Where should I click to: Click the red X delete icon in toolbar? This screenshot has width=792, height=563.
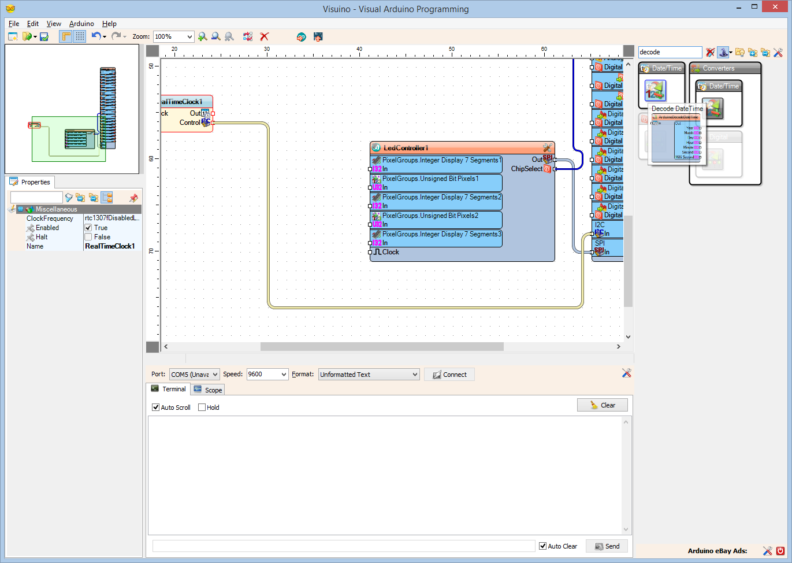(265, 36)
